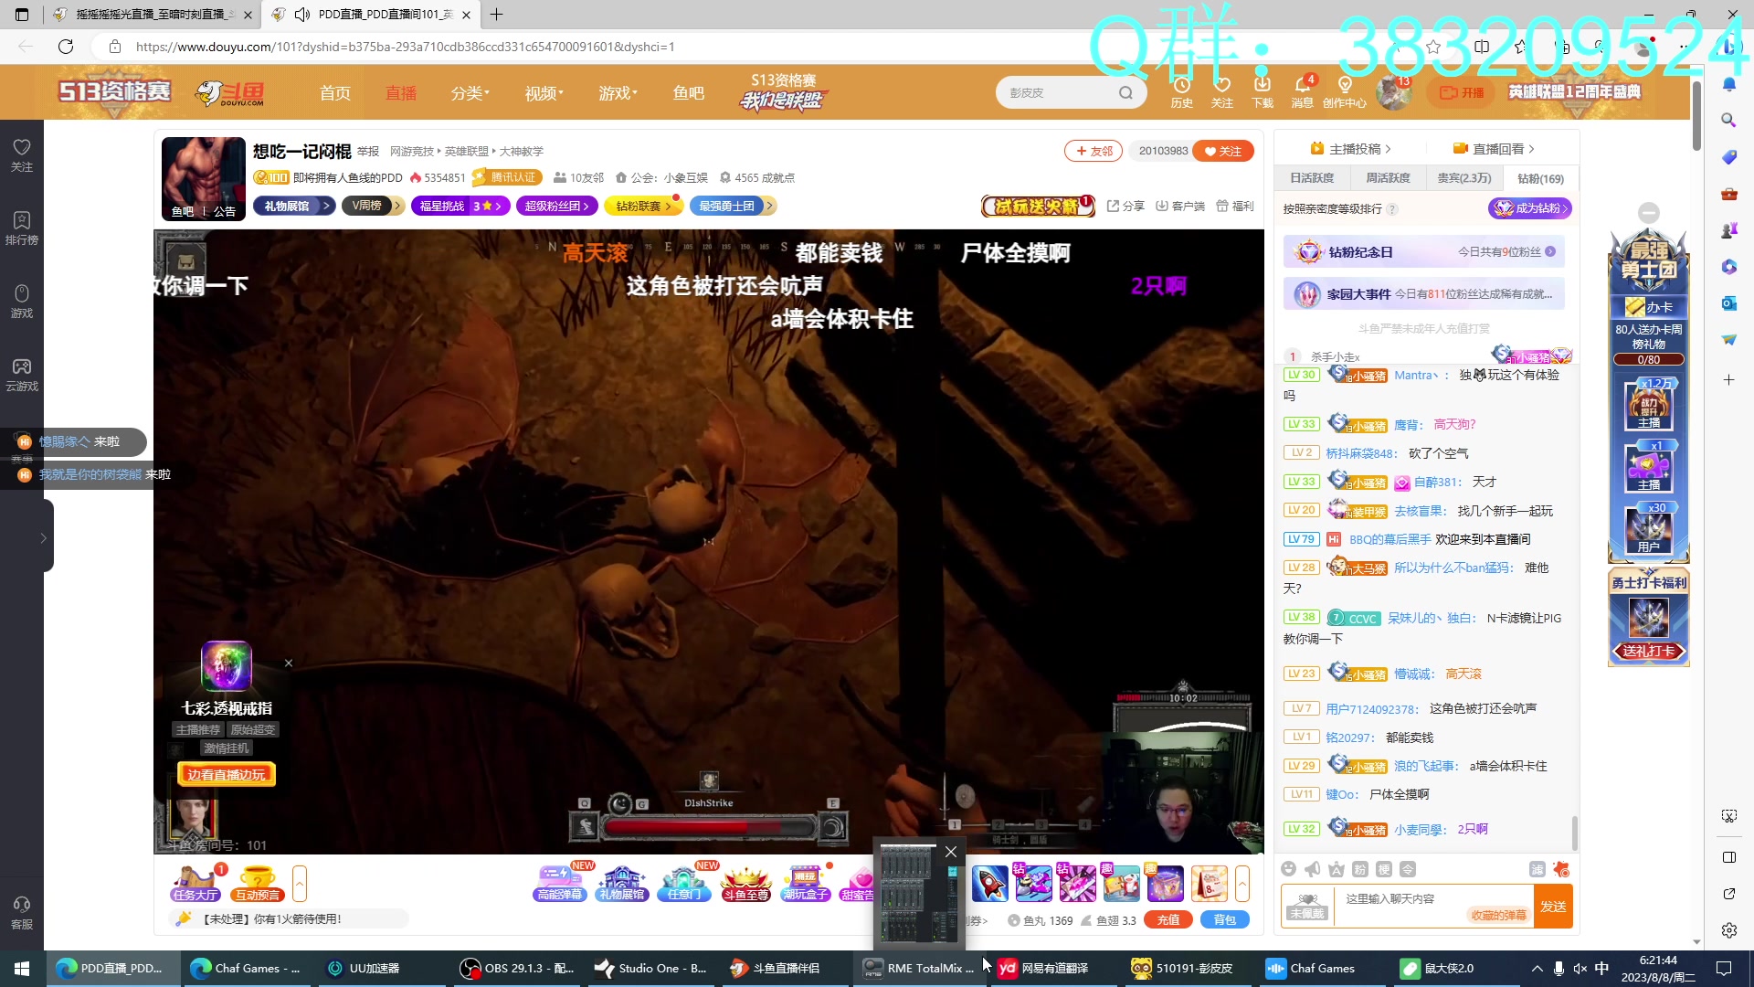
Task: Click the 充值 recharge button
Action: pyautogui.click(x=1168, y=920)
